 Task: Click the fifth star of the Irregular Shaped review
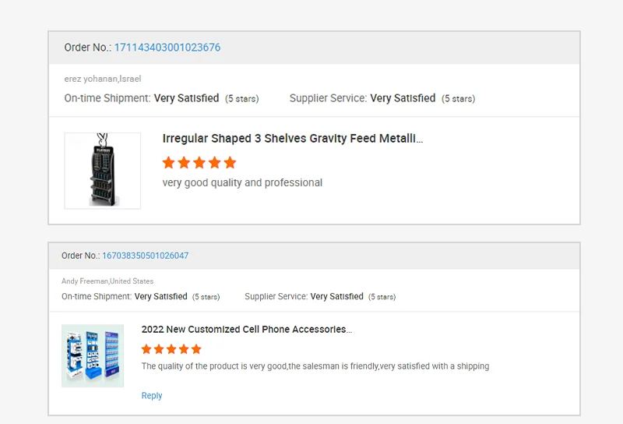point(230,163)
